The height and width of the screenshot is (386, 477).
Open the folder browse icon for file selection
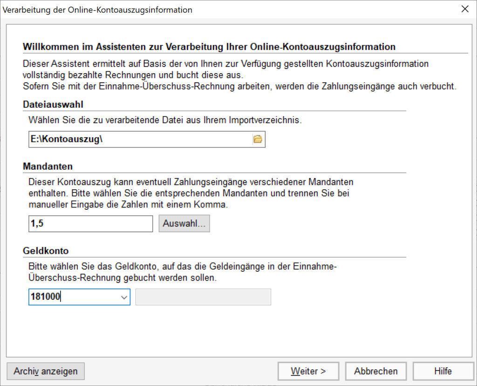(258, 139)
